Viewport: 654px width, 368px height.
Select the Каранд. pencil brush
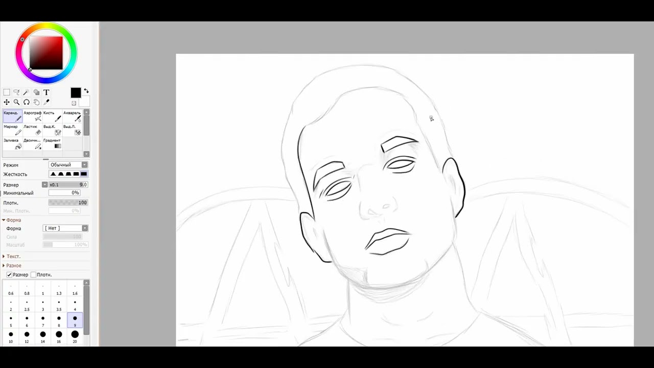pyautogui.click(x=12, y=116)
